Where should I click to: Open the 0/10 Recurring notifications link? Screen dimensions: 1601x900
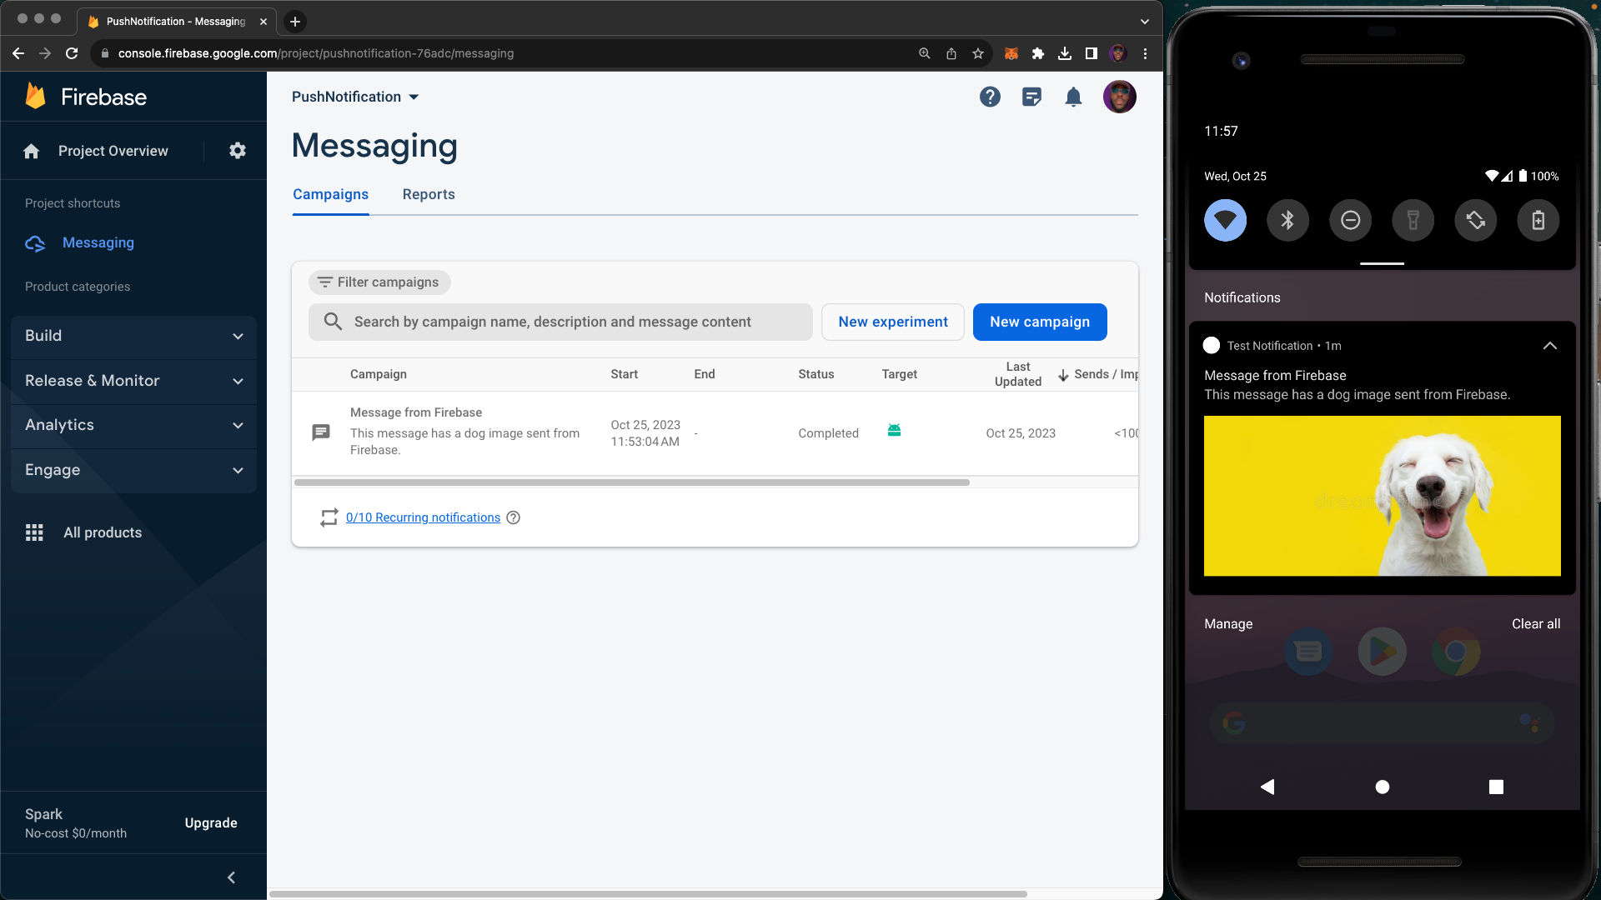tap(423, 517)
